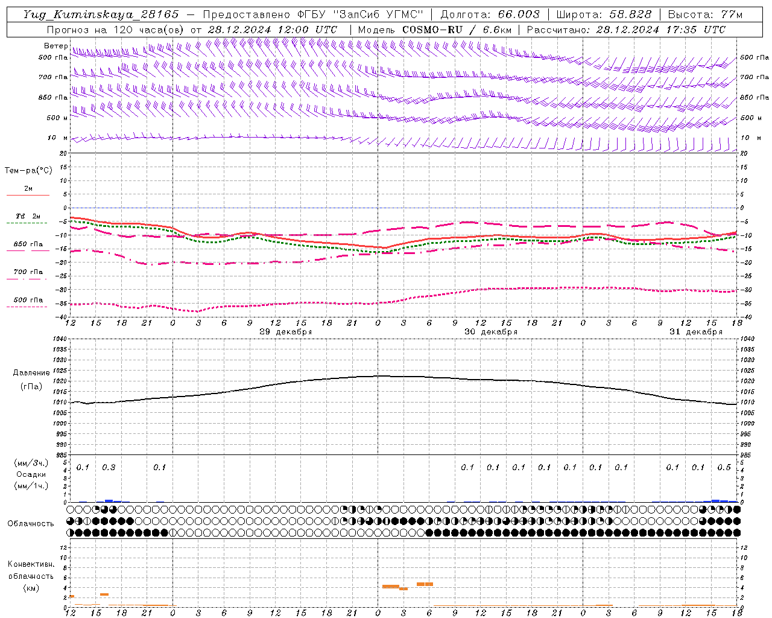
Task: Click the (км) unit label
Action: point(31,588)
